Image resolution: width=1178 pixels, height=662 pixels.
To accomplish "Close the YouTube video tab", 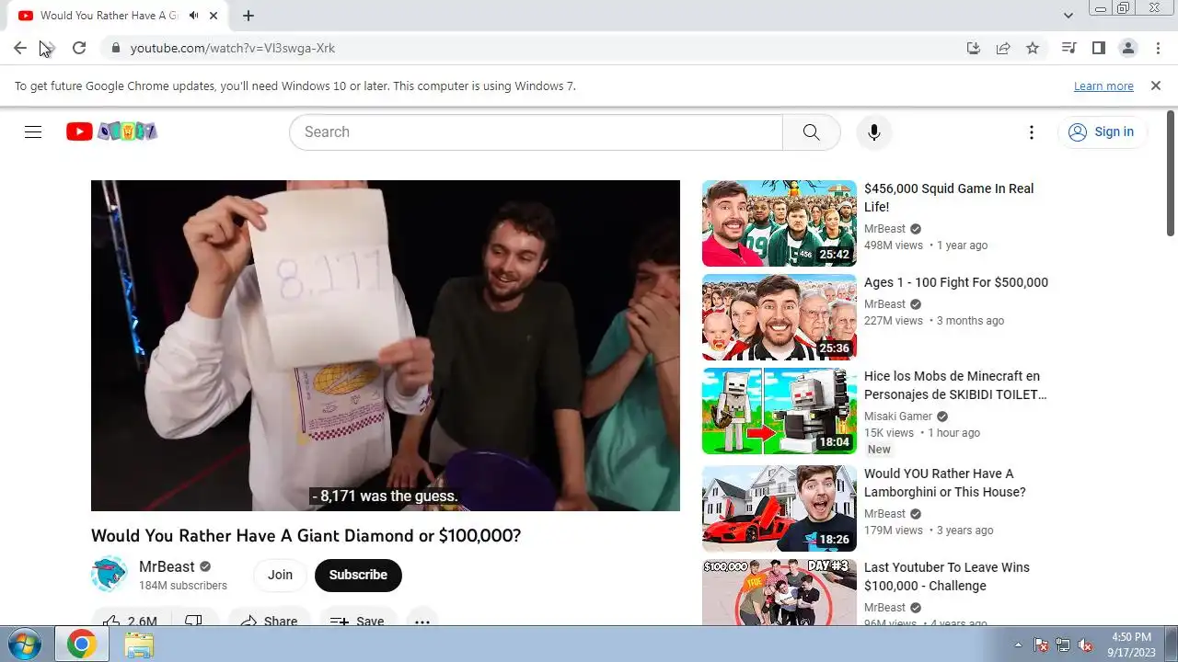I will (214, 16).
